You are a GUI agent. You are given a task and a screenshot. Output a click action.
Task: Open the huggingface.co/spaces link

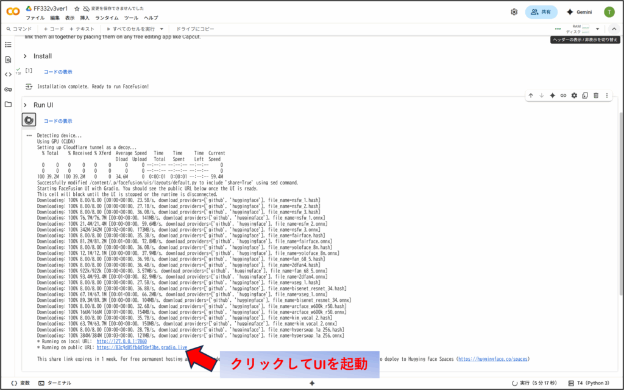pos(492,359)
